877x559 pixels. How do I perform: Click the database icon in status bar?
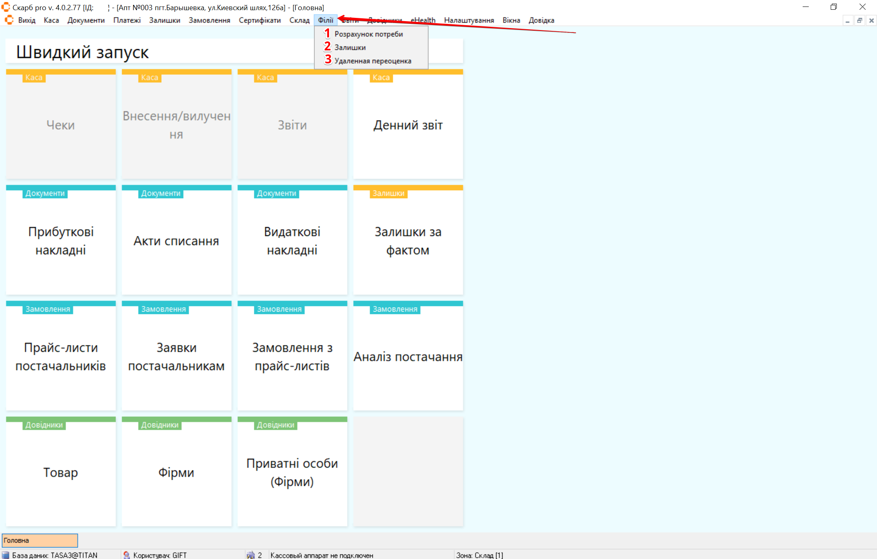click(5, 555)
